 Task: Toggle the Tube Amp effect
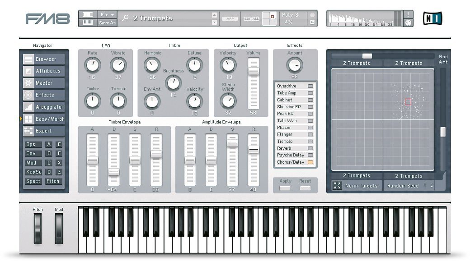point(310,93)
